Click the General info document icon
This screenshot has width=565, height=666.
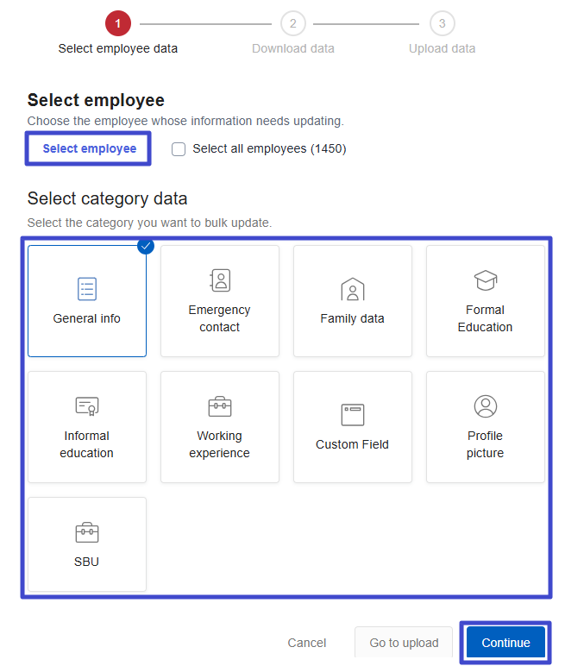point(87,289)
